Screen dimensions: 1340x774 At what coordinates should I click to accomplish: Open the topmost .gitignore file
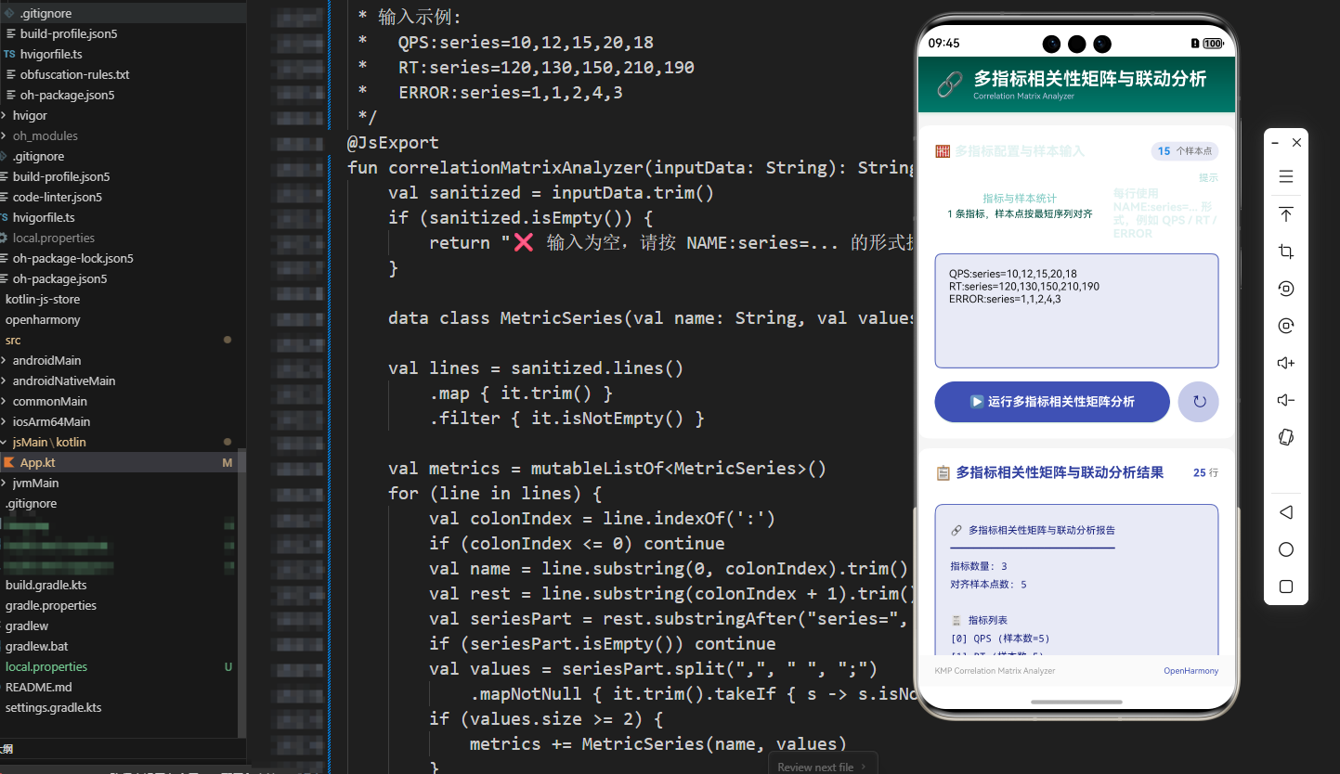46,13
